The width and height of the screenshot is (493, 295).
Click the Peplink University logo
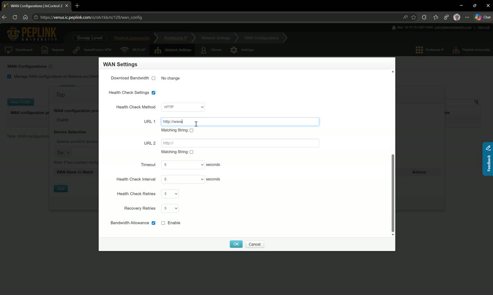[x=32, y=34]
